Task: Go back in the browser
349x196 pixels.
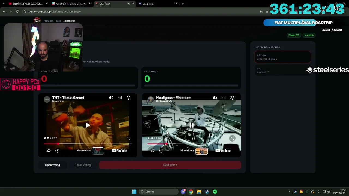Action: [x=4, y=11]
